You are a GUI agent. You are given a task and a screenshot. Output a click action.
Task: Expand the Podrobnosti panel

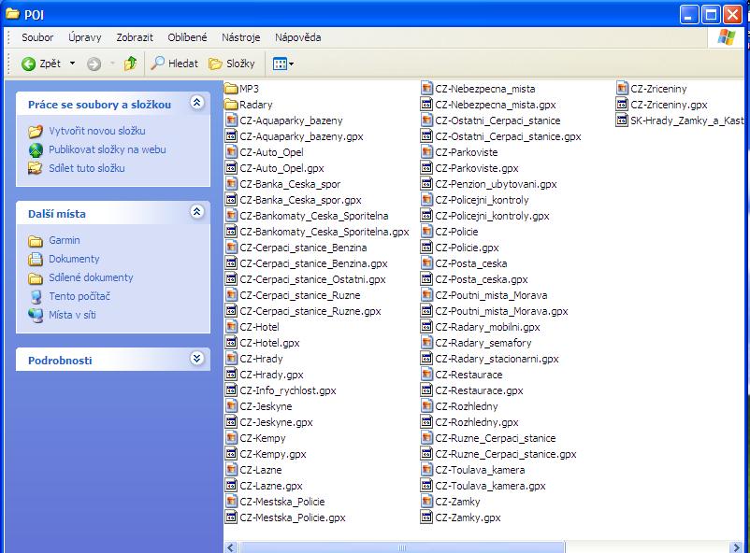point(196,359)
